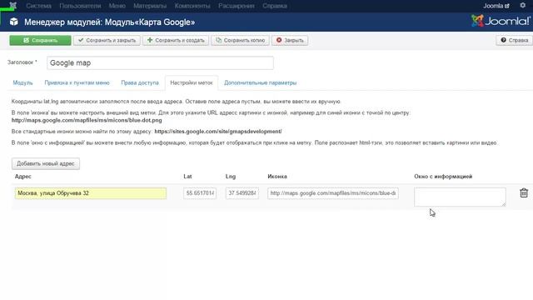Open the Справка menu in top bar
The image size is (533, 300).
click(x=275, y=6)
